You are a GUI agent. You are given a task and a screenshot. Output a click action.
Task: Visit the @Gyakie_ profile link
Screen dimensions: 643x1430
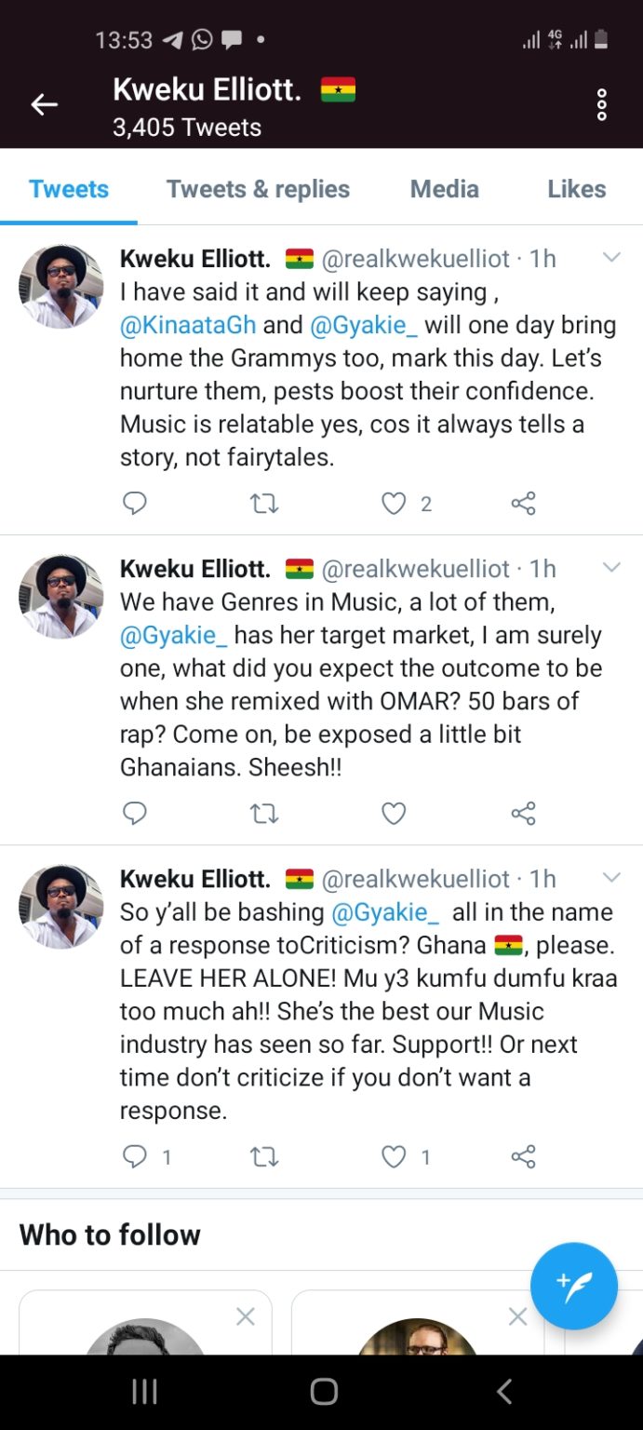tap(363, 324)
